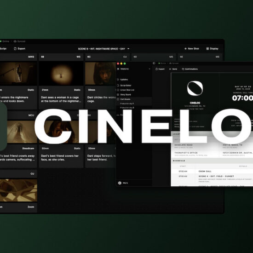This screenshot has width=253, height=253.
Task: Click the Desolate Road location row
Action: [x=212, y=146]
